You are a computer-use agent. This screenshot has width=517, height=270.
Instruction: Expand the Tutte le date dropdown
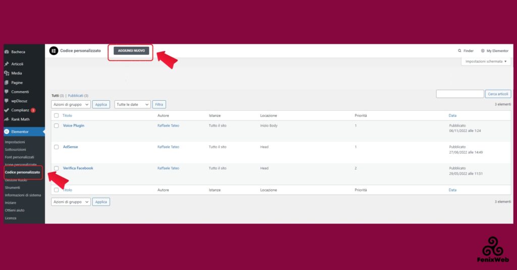tap(133, 104)
